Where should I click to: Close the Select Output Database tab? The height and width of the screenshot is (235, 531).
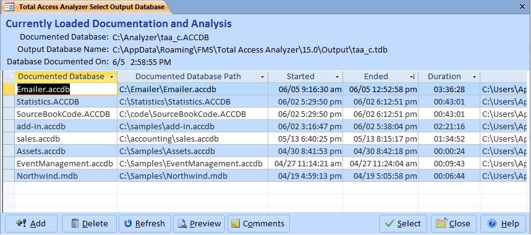(522, 6)
